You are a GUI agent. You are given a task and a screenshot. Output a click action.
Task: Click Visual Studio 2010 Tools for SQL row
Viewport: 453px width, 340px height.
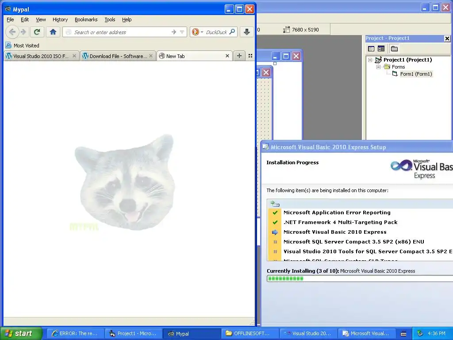point(368,251)
